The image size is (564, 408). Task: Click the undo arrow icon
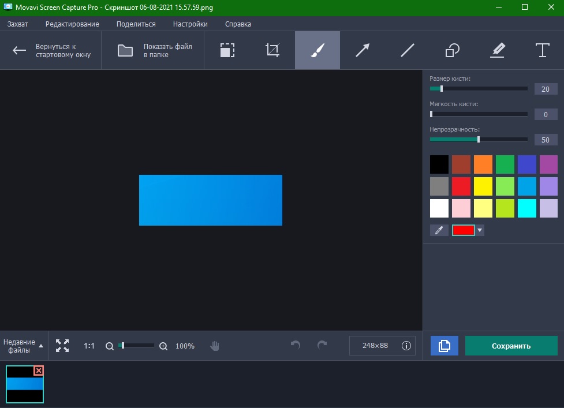(296, 345)
